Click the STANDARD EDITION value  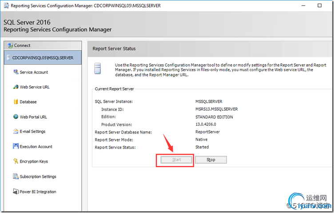[214, 117]
